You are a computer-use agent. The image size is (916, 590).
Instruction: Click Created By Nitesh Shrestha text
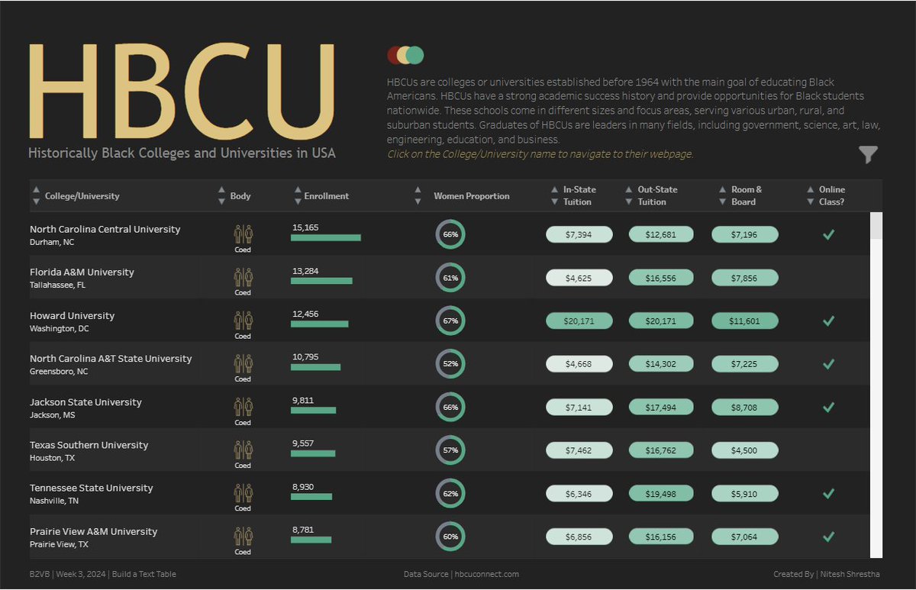point(827,574)
